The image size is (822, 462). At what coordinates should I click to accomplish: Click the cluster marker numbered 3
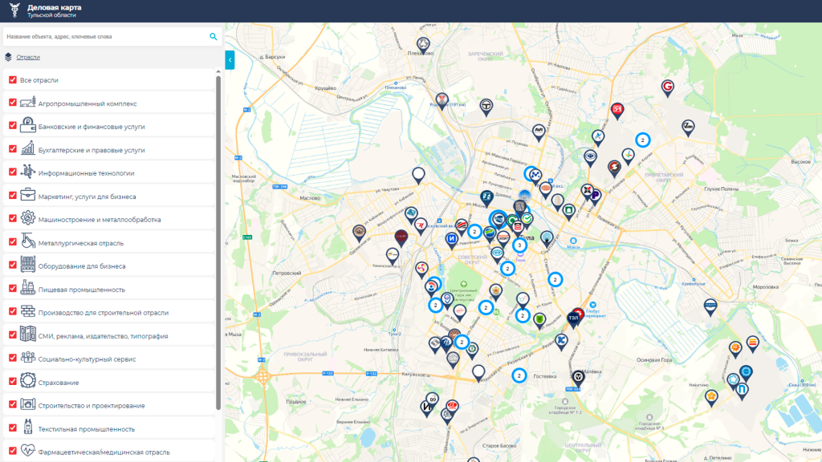click(x=519, y=245)
